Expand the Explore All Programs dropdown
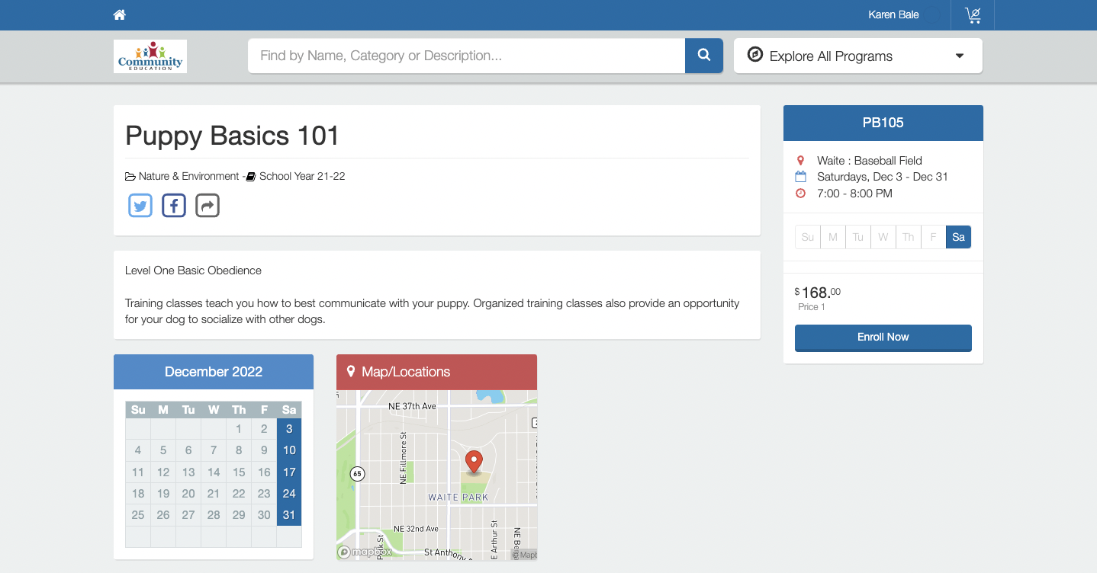 tap(857, 56)
